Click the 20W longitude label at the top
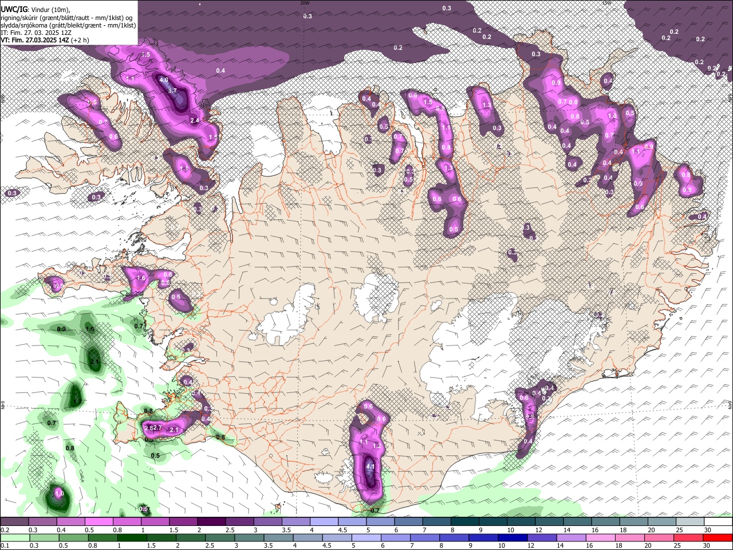Viewport: 733px width, 550px height. 305,3
